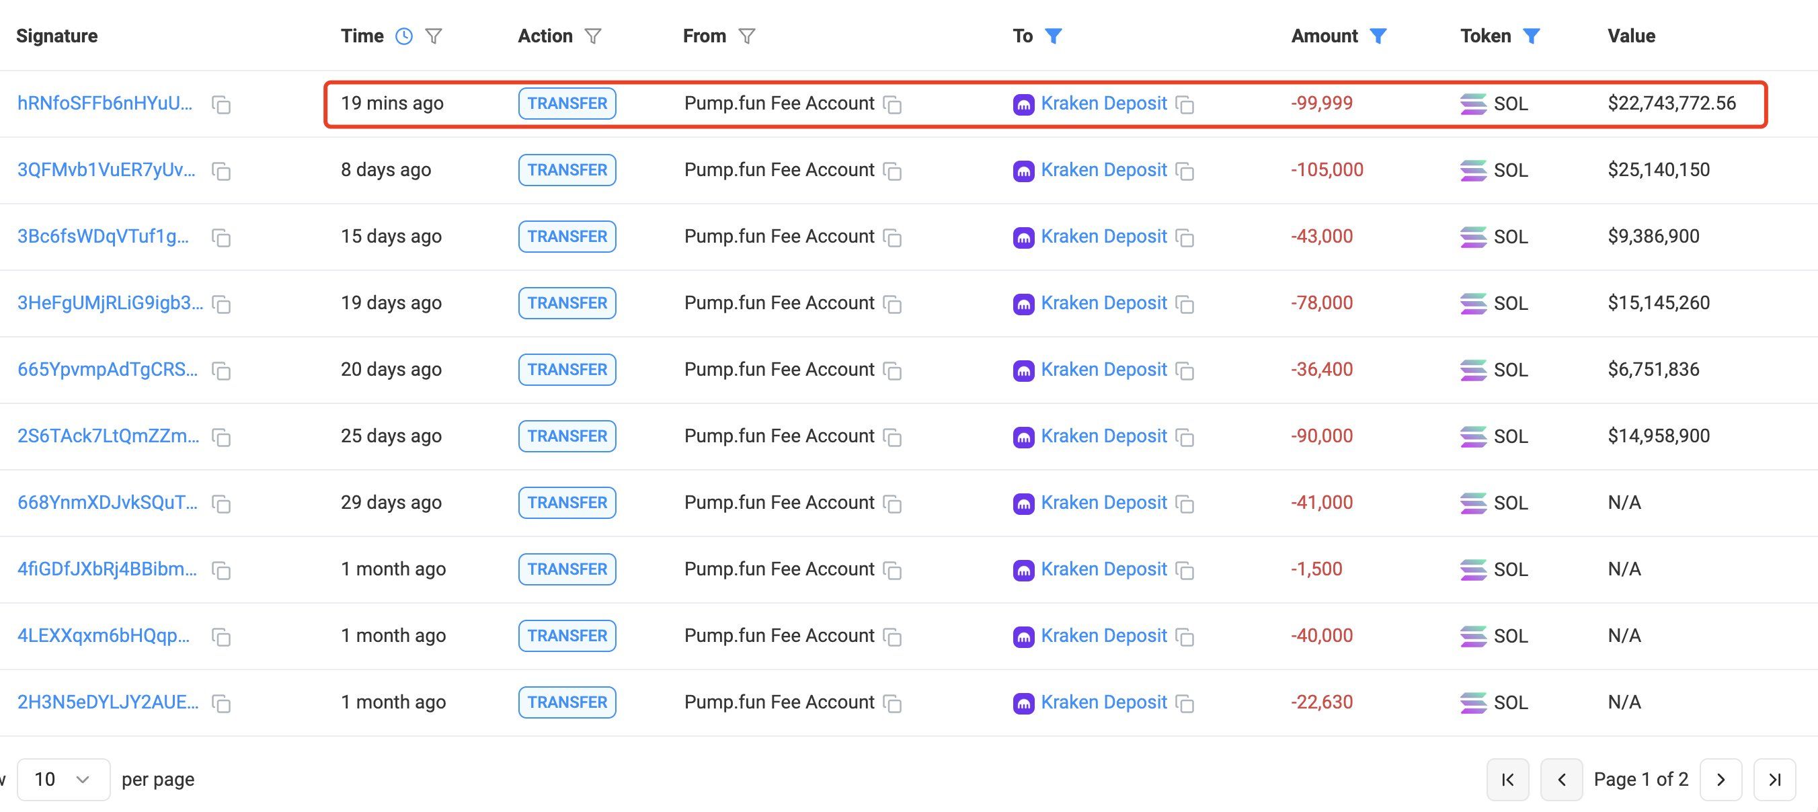Open Kraken Deposit link in 19 mins ago row
Image resolution: width=1818 pixels, height=812 pixels.
[x=1103, y=103]
